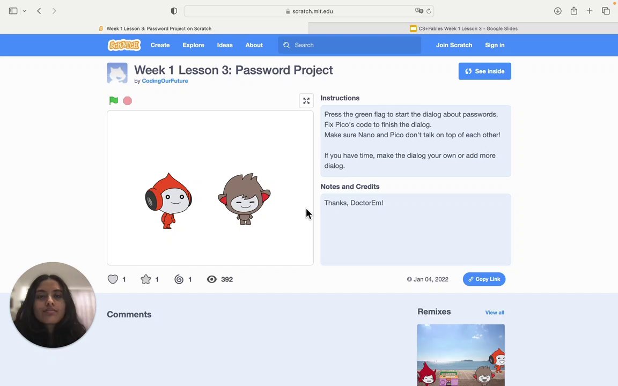This screenshot has height=386, width=618.
Task: Open Safari downloads
Action: [x=558, y=11]
